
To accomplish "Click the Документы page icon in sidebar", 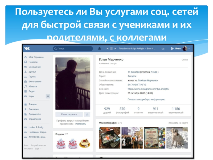I will pos(25,114).
